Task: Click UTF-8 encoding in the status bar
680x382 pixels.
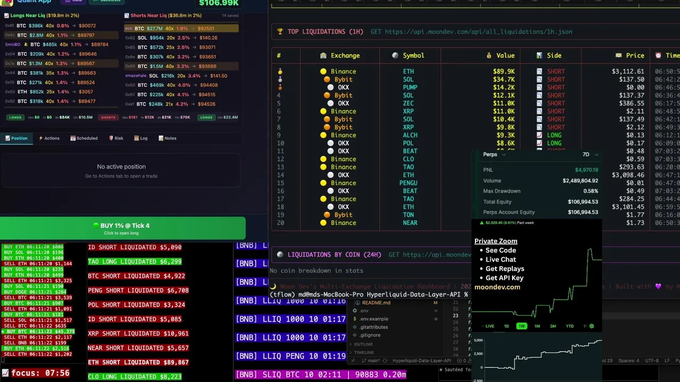Action: point(652,361)
